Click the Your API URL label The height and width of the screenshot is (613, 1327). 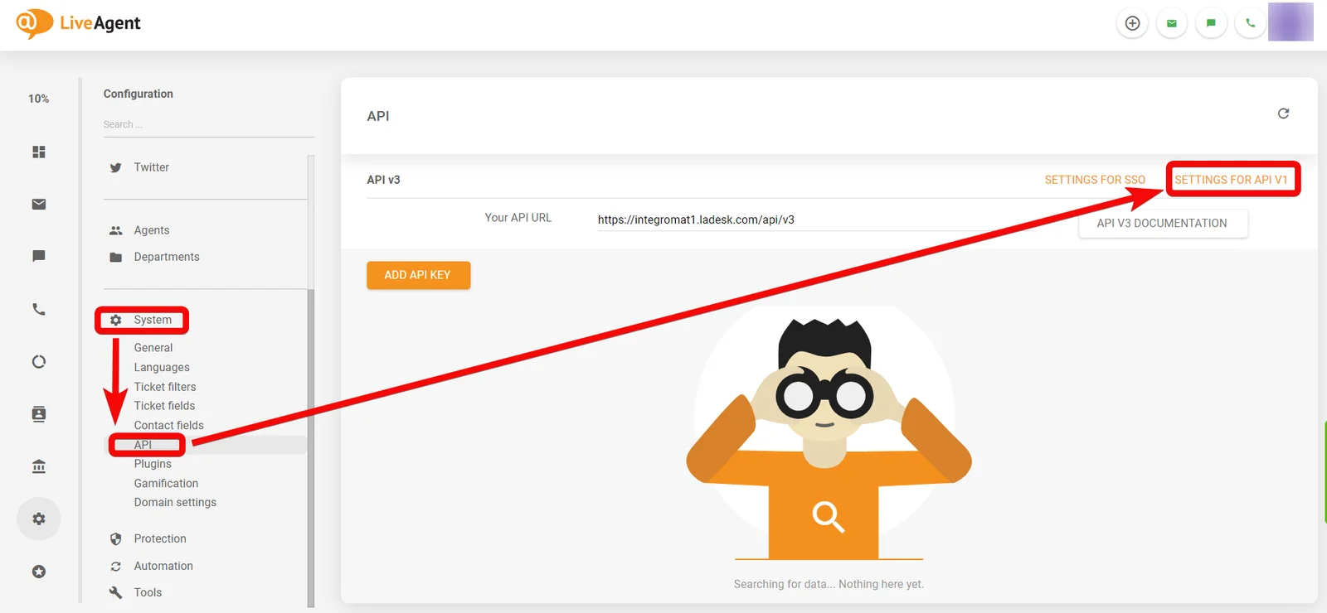point(518,218)
